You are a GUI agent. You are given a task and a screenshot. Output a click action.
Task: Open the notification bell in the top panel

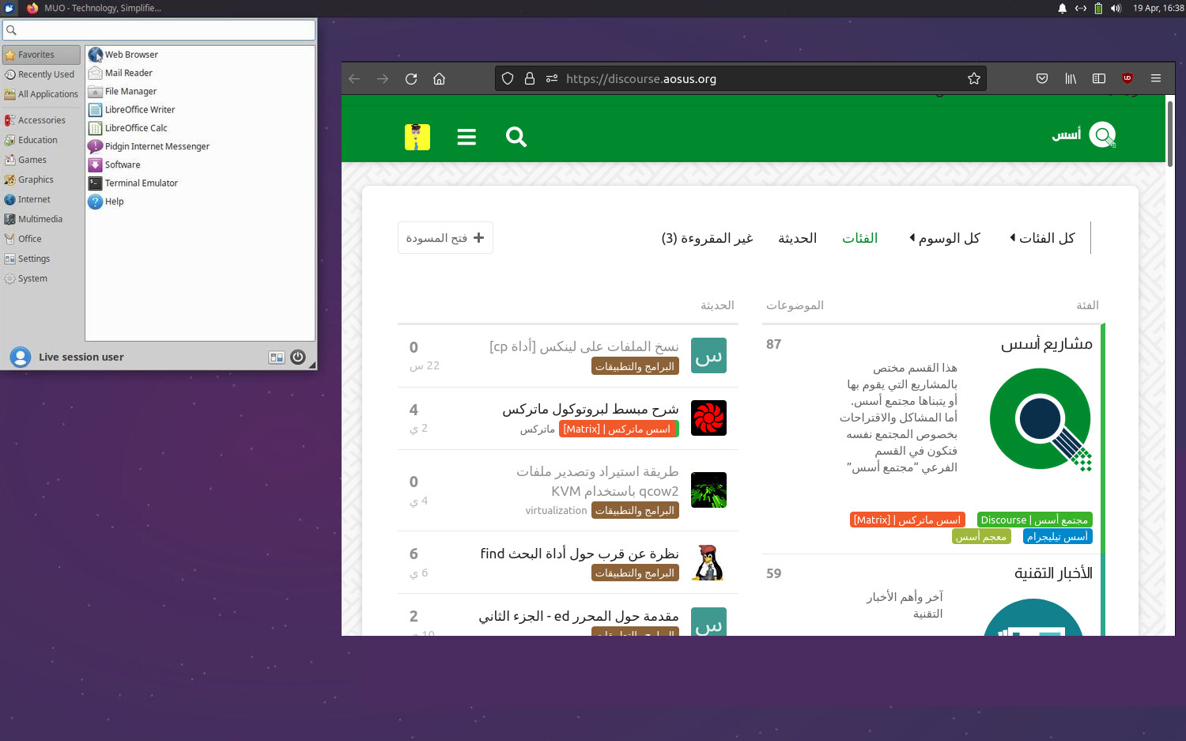point(1062,8)
